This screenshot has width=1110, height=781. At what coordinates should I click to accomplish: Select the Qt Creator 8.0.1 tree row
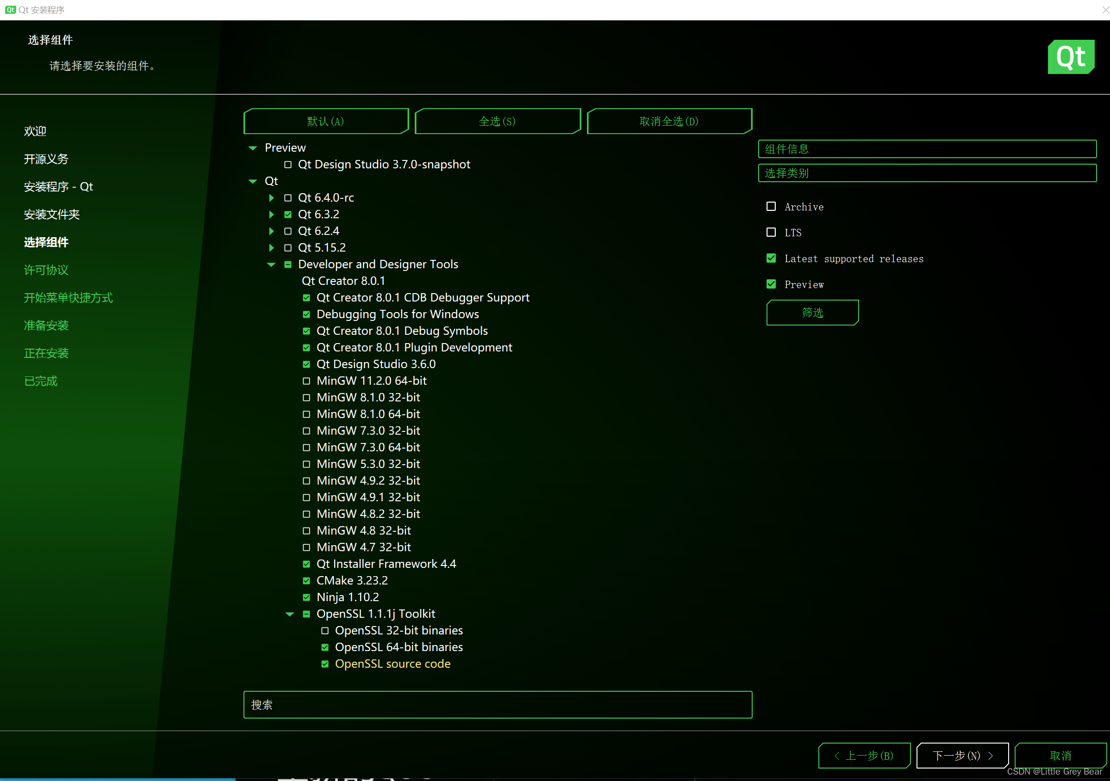[x=344, y=281]
